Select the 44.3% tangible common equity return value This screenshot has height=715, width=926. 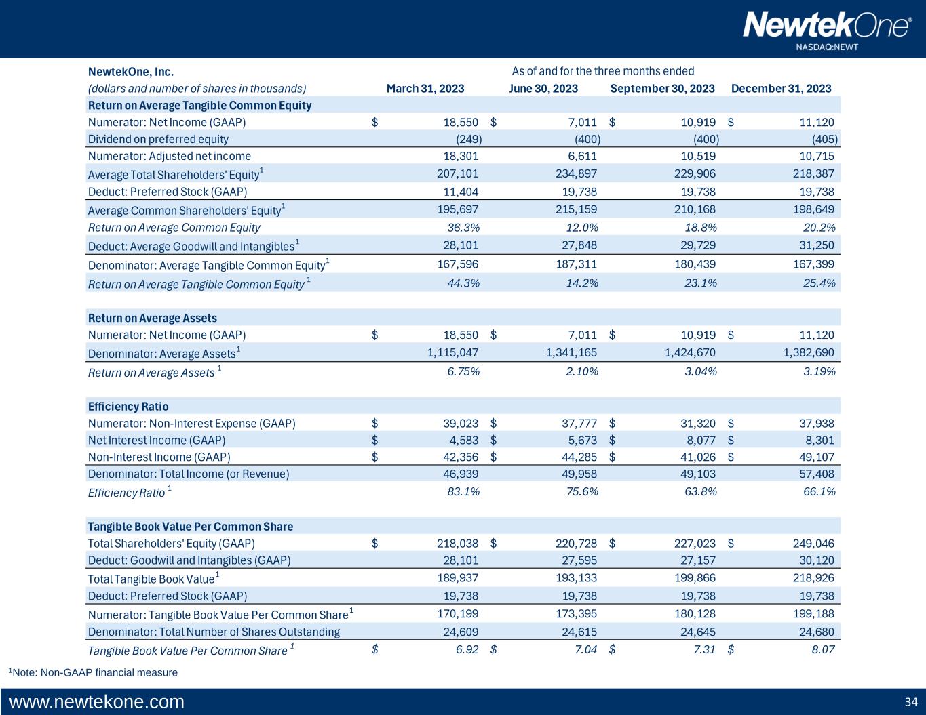pyautogui.click(x=463, y=283)
